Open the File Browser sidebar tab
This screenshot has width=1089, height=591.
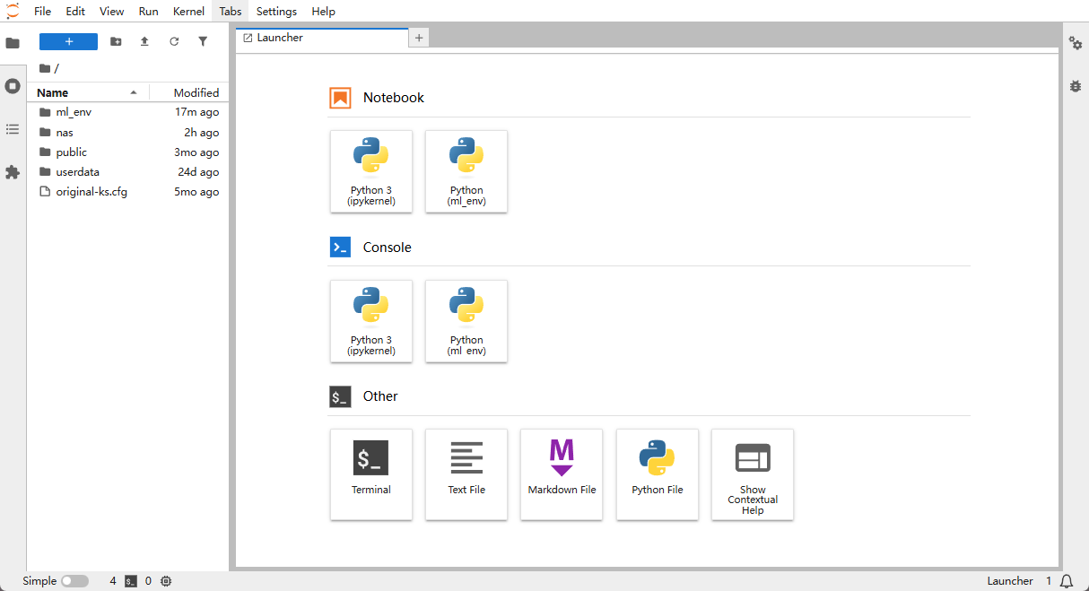[x=13, y=43]
